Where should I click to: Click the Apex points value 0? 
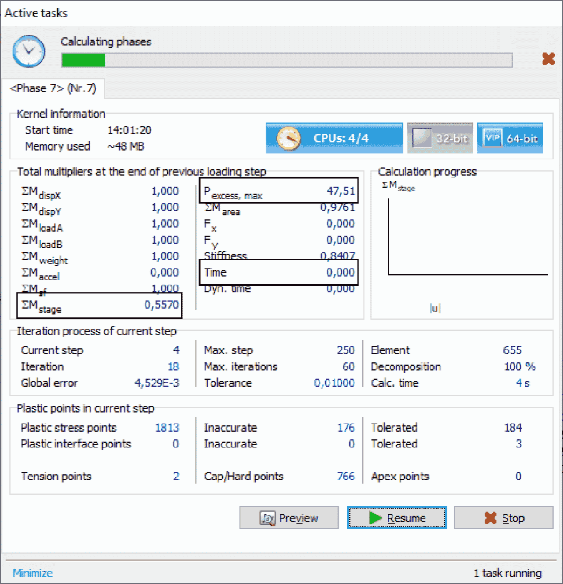(518, 476)
